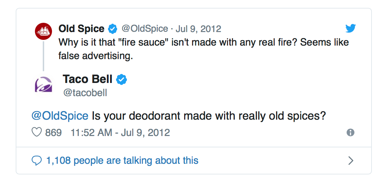Click the 11:52 AM - Jul 9, 2012 timestamp

click(120, 132)
